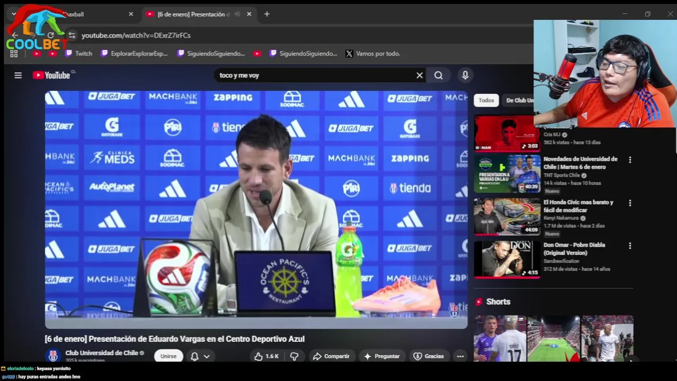This screenshot has width=677, height=381.
Task: Open the 44:09 Honda Civic thumbnail
Action: pos(507,217)
